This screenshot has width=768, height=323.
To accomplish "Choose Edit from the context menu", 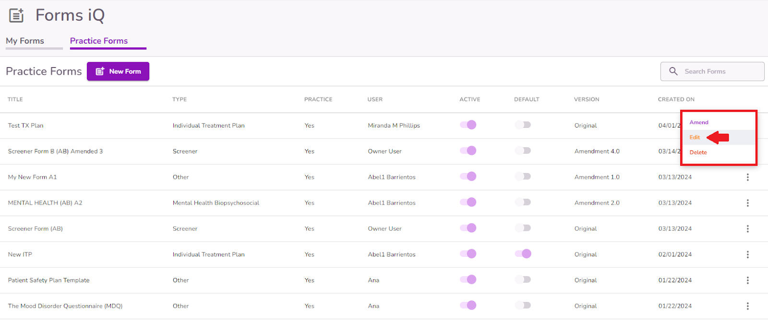I will (695, 138).
